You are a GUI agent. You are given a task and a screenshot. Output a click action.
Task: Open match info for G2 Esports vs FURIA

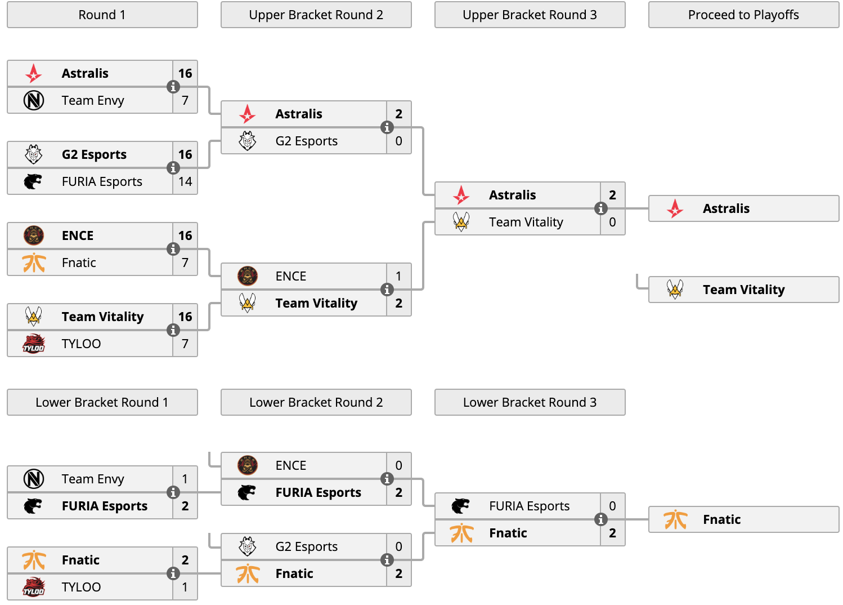[173, 168]
